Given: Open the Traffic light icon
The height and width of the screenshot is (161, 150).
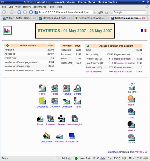Looking at the screenshot, I should [77, 101].
